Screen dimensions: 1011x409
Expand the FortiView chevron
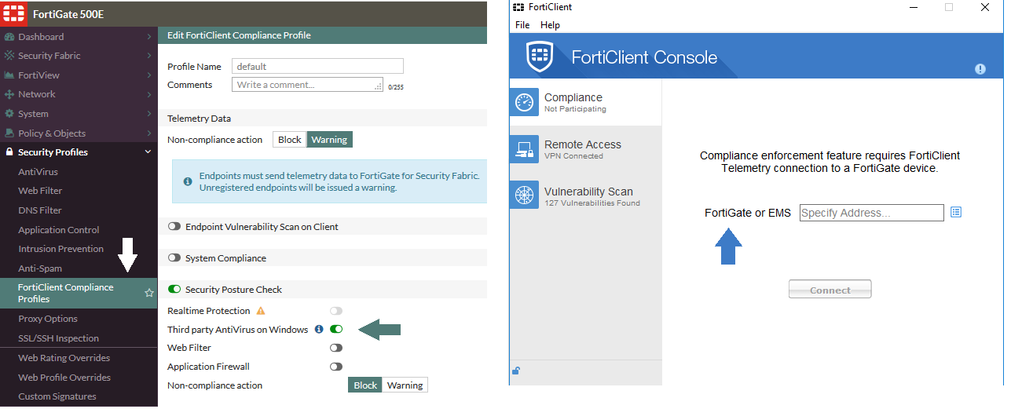coord(149,75)
